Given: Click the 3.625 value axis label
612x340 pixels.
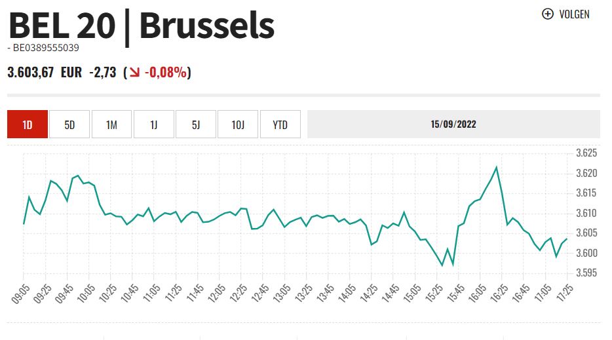Looking at the screenshot, I should 586,153.
